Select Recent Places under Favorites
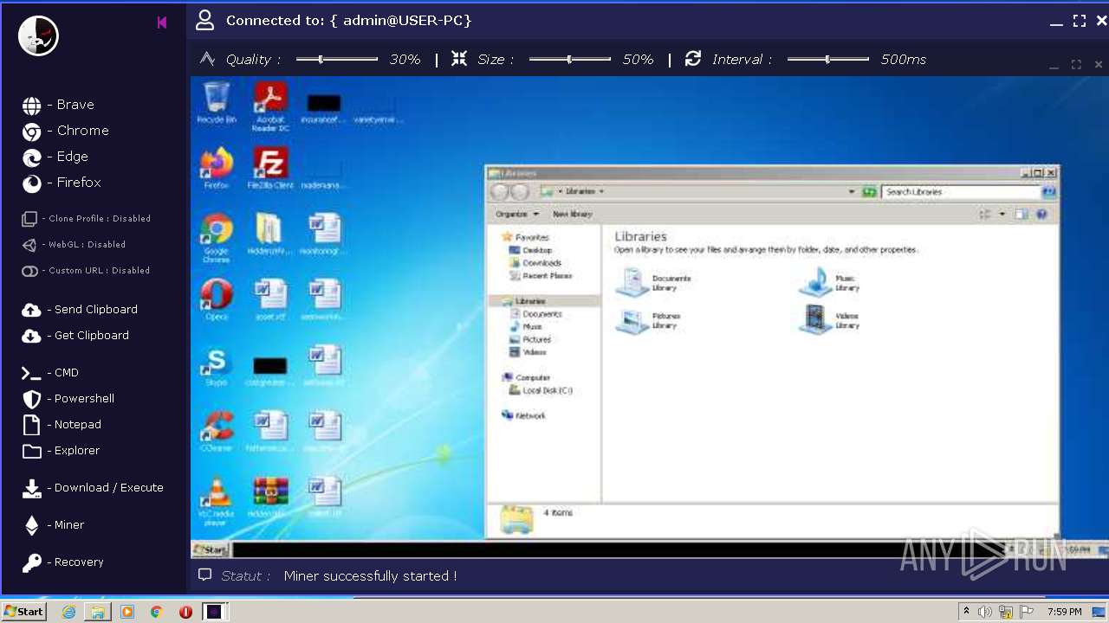 coord(541,276)
